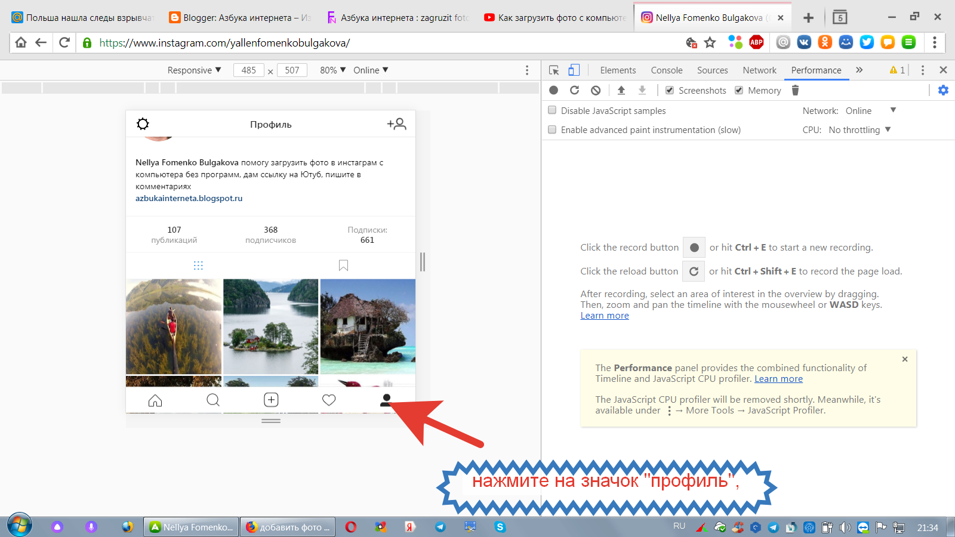
Task: Click the viewport height field 507
Action: [292, 70]
